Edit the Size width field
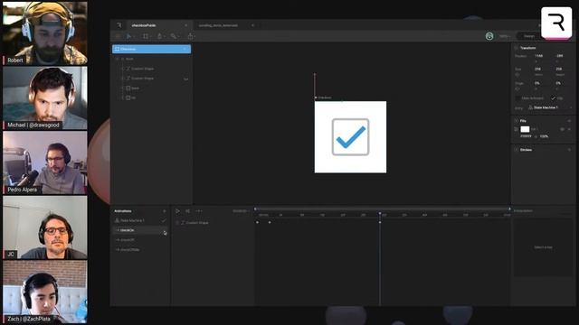 pos(538,69)
